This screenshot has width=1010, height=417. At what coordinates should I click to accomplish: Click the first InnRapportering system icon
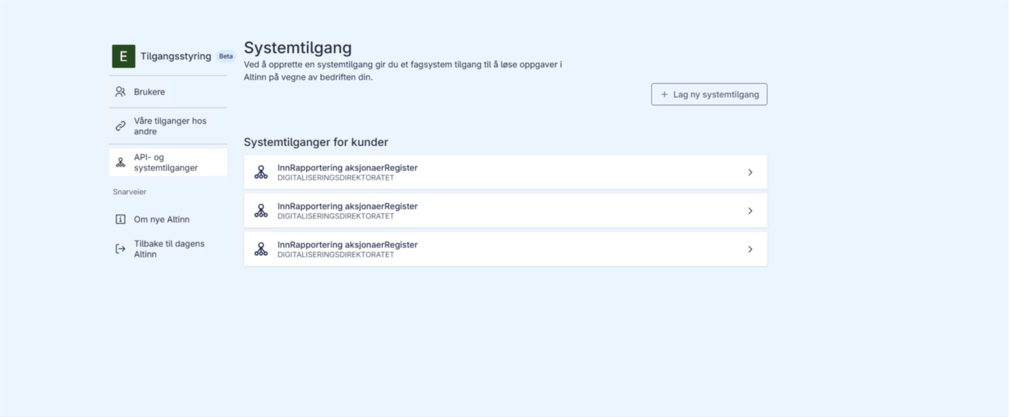[x=261, y=172]
